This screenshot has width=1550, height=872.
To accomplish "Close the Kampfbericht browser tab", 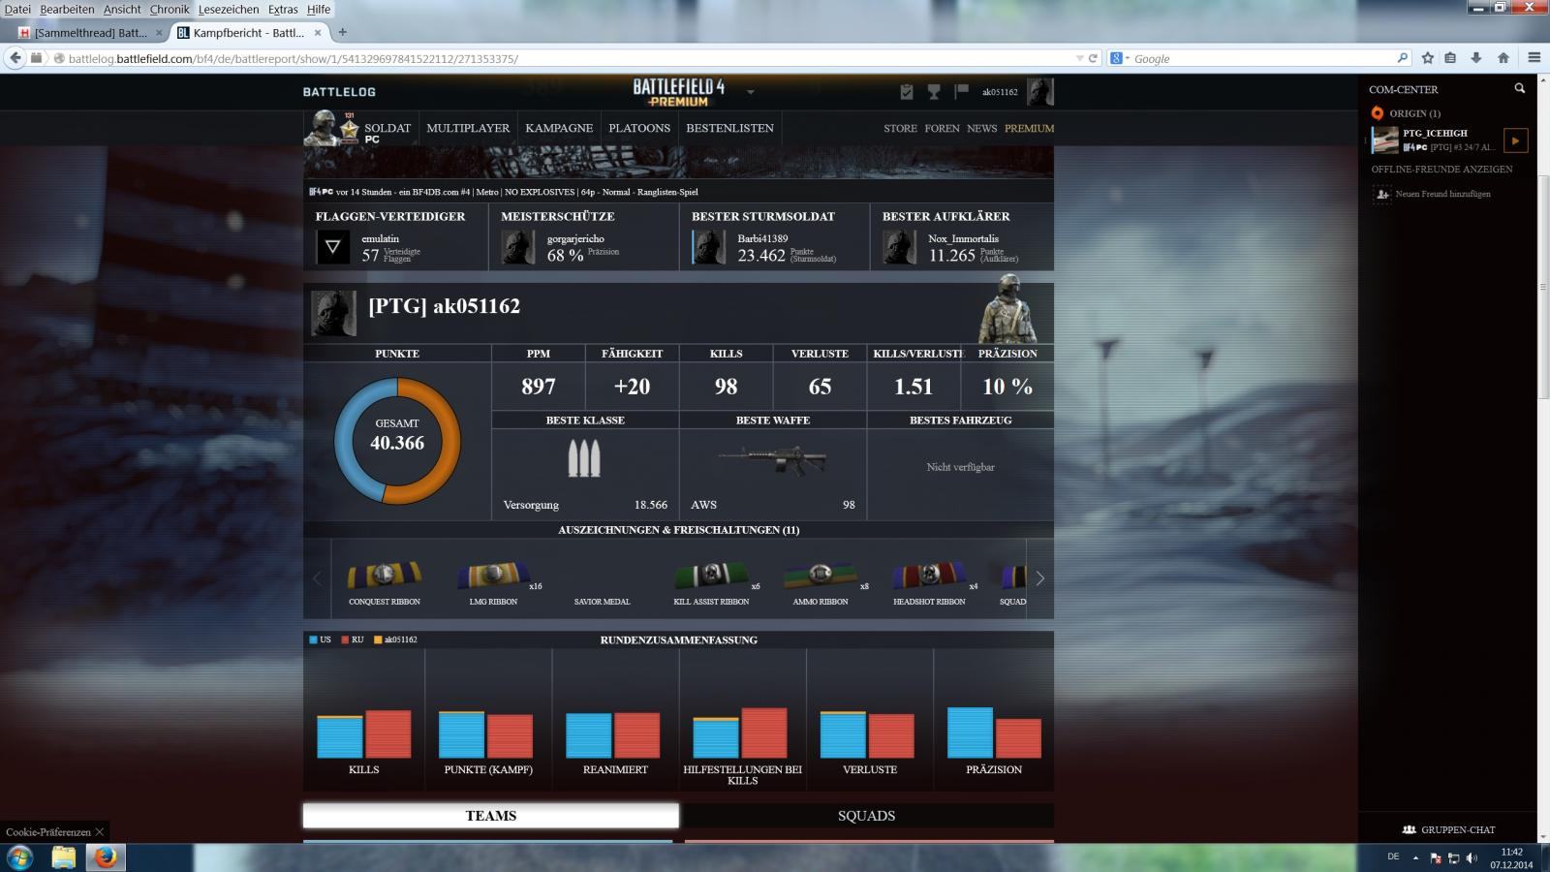I will pyautogui.click(x=317, y=33).
